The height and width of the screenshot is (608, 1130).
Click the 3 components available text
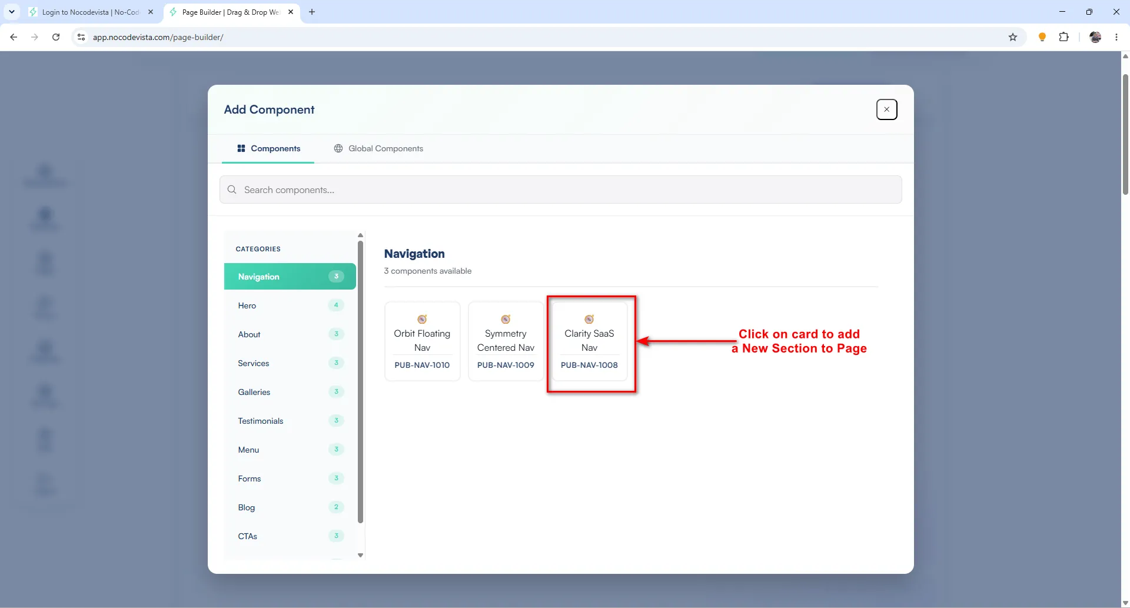click(x=428, y=271)
